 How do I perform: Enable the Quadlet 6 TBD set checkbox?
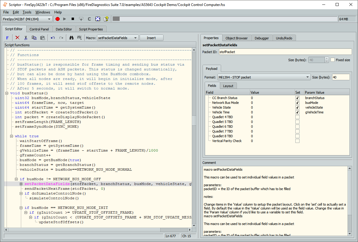[297, 127]
